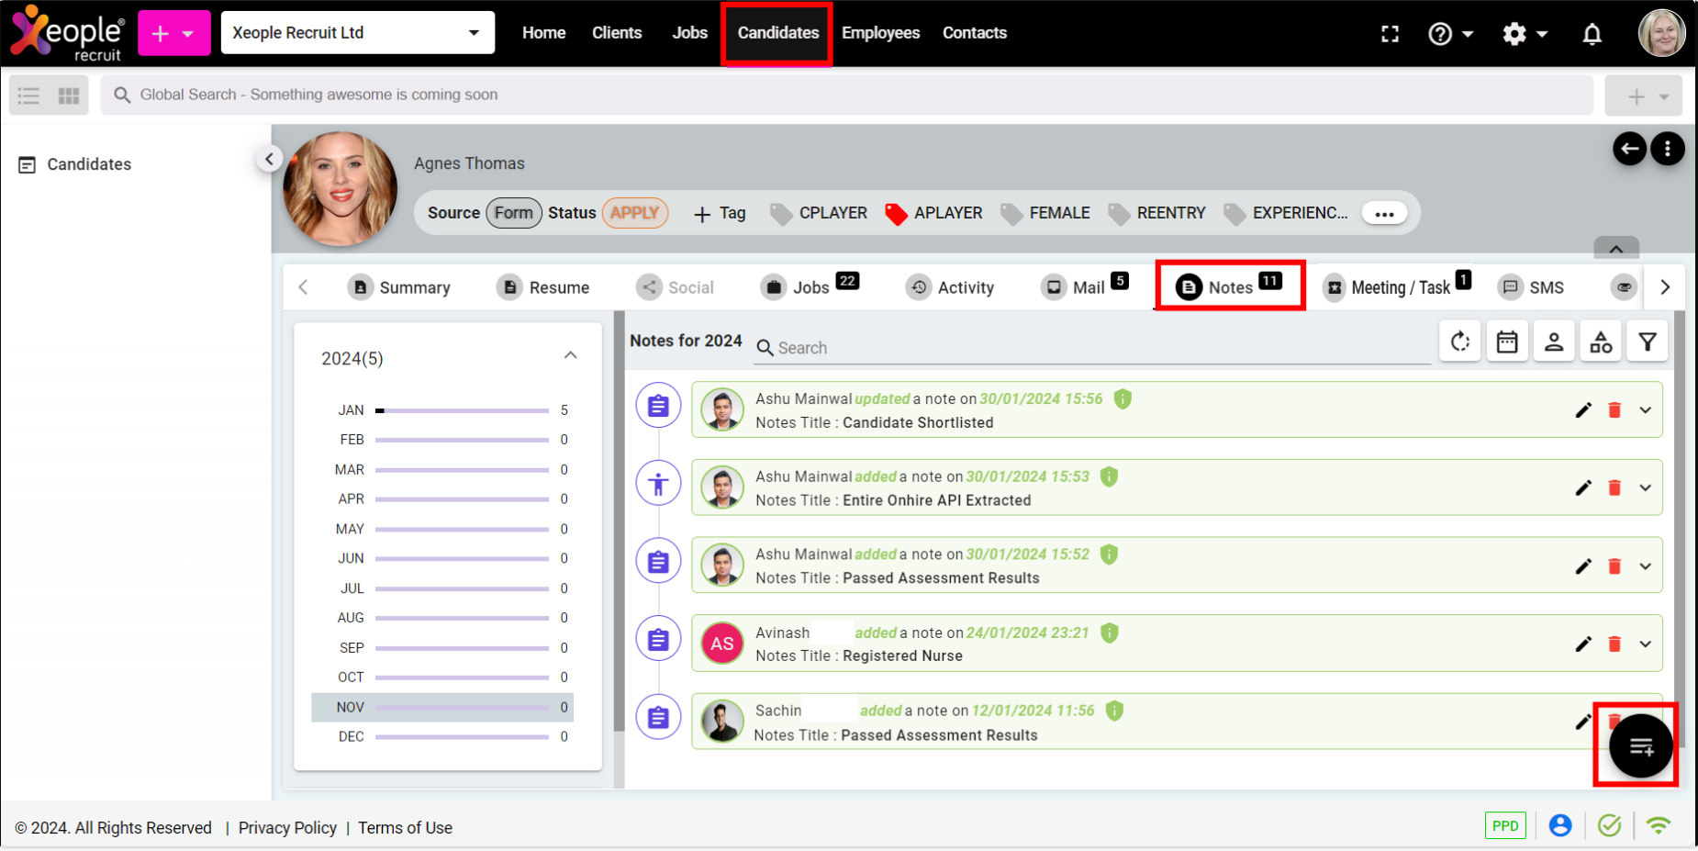
Task: Open the fullscreen toggle icon
Action: point(1391,34)
